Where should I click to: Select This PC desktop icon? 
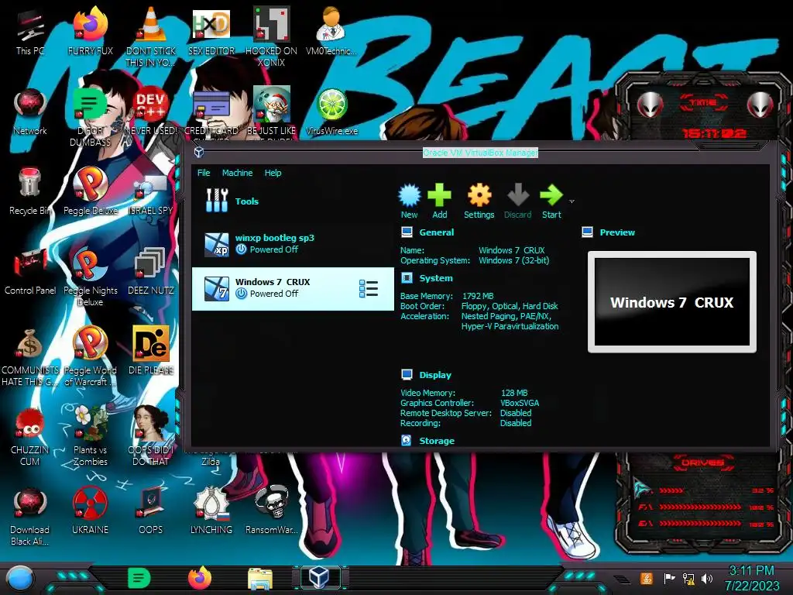tap(30, 31)
